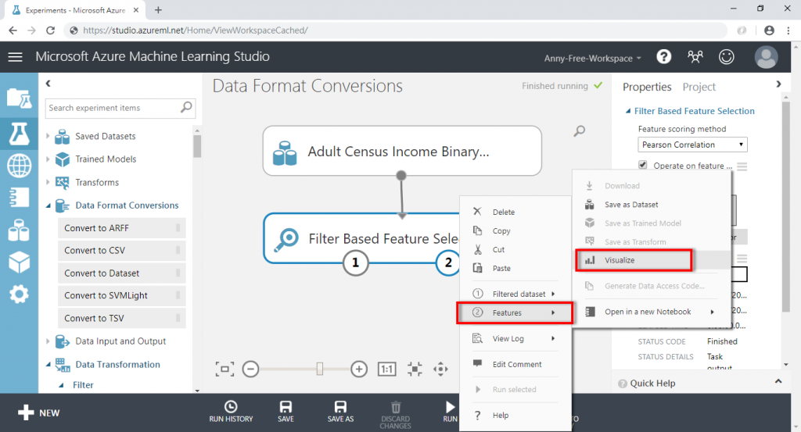Click the pan control icon
Viewport: 801px width, 432px height.
pos(440,369)
